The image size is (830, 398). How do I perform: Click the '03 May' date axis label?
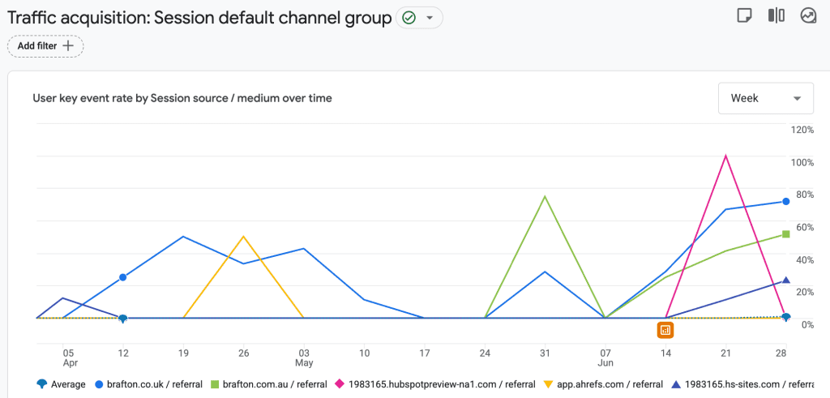pos(304,357)
